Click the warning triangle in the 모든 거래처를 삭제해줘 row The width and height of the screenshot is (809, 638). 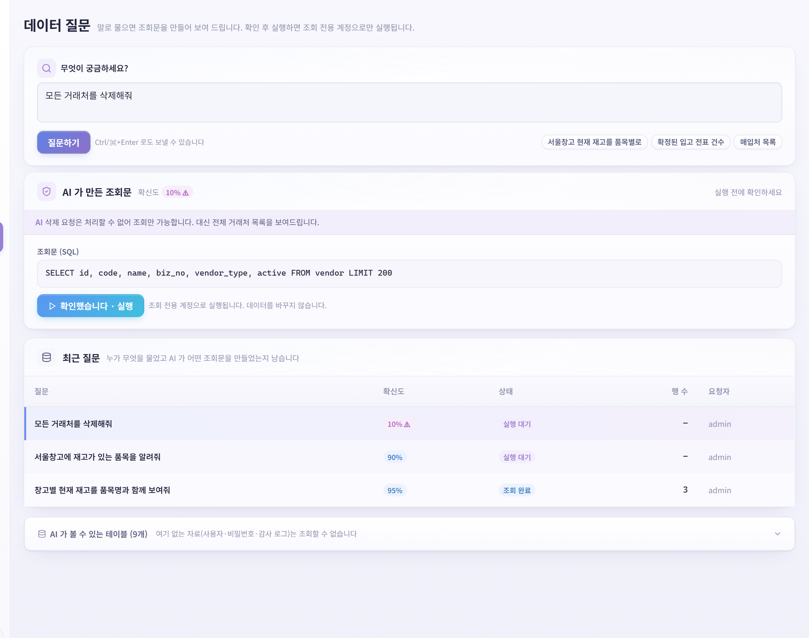point(407,424)
